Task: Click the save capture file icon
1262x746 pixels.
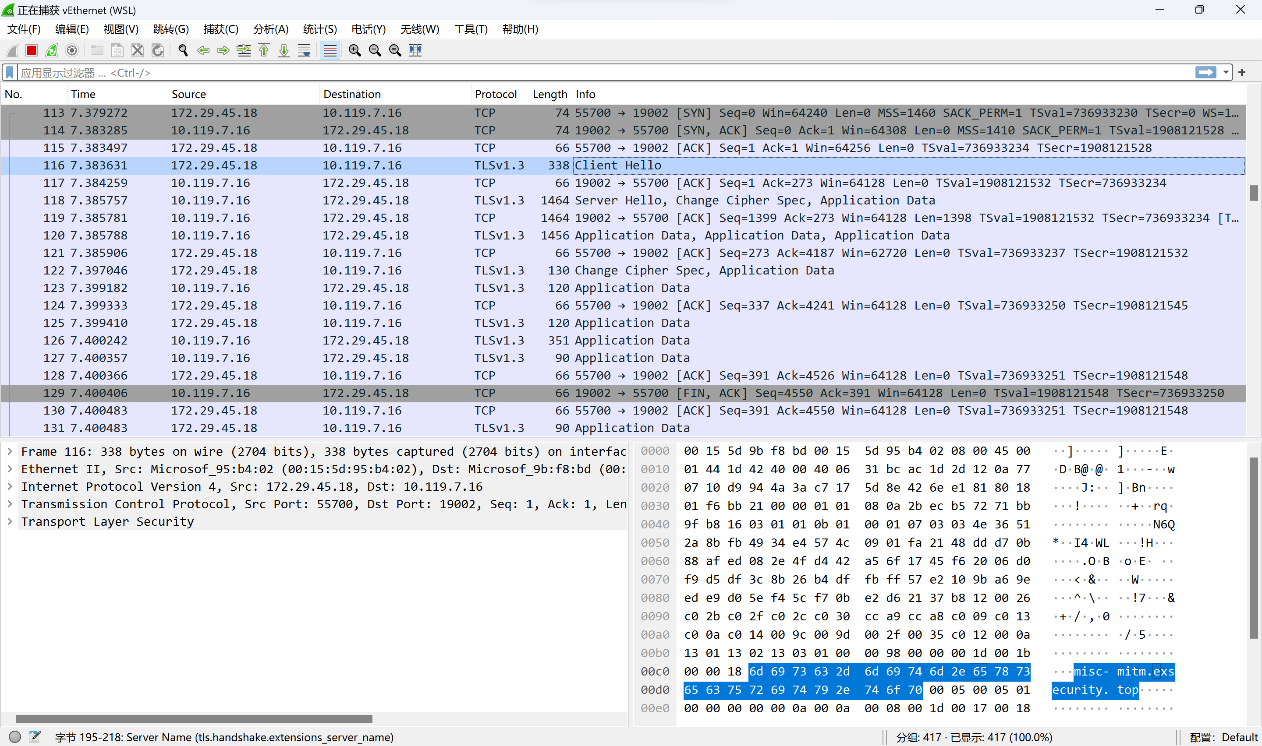Action: [117, 50]
